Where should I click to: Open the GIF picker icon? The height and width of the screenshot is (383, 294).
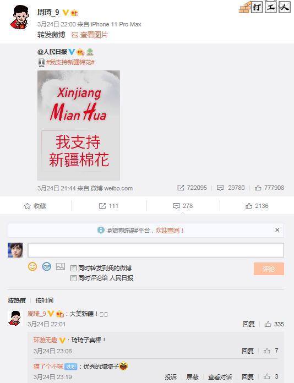coord(46,266)
